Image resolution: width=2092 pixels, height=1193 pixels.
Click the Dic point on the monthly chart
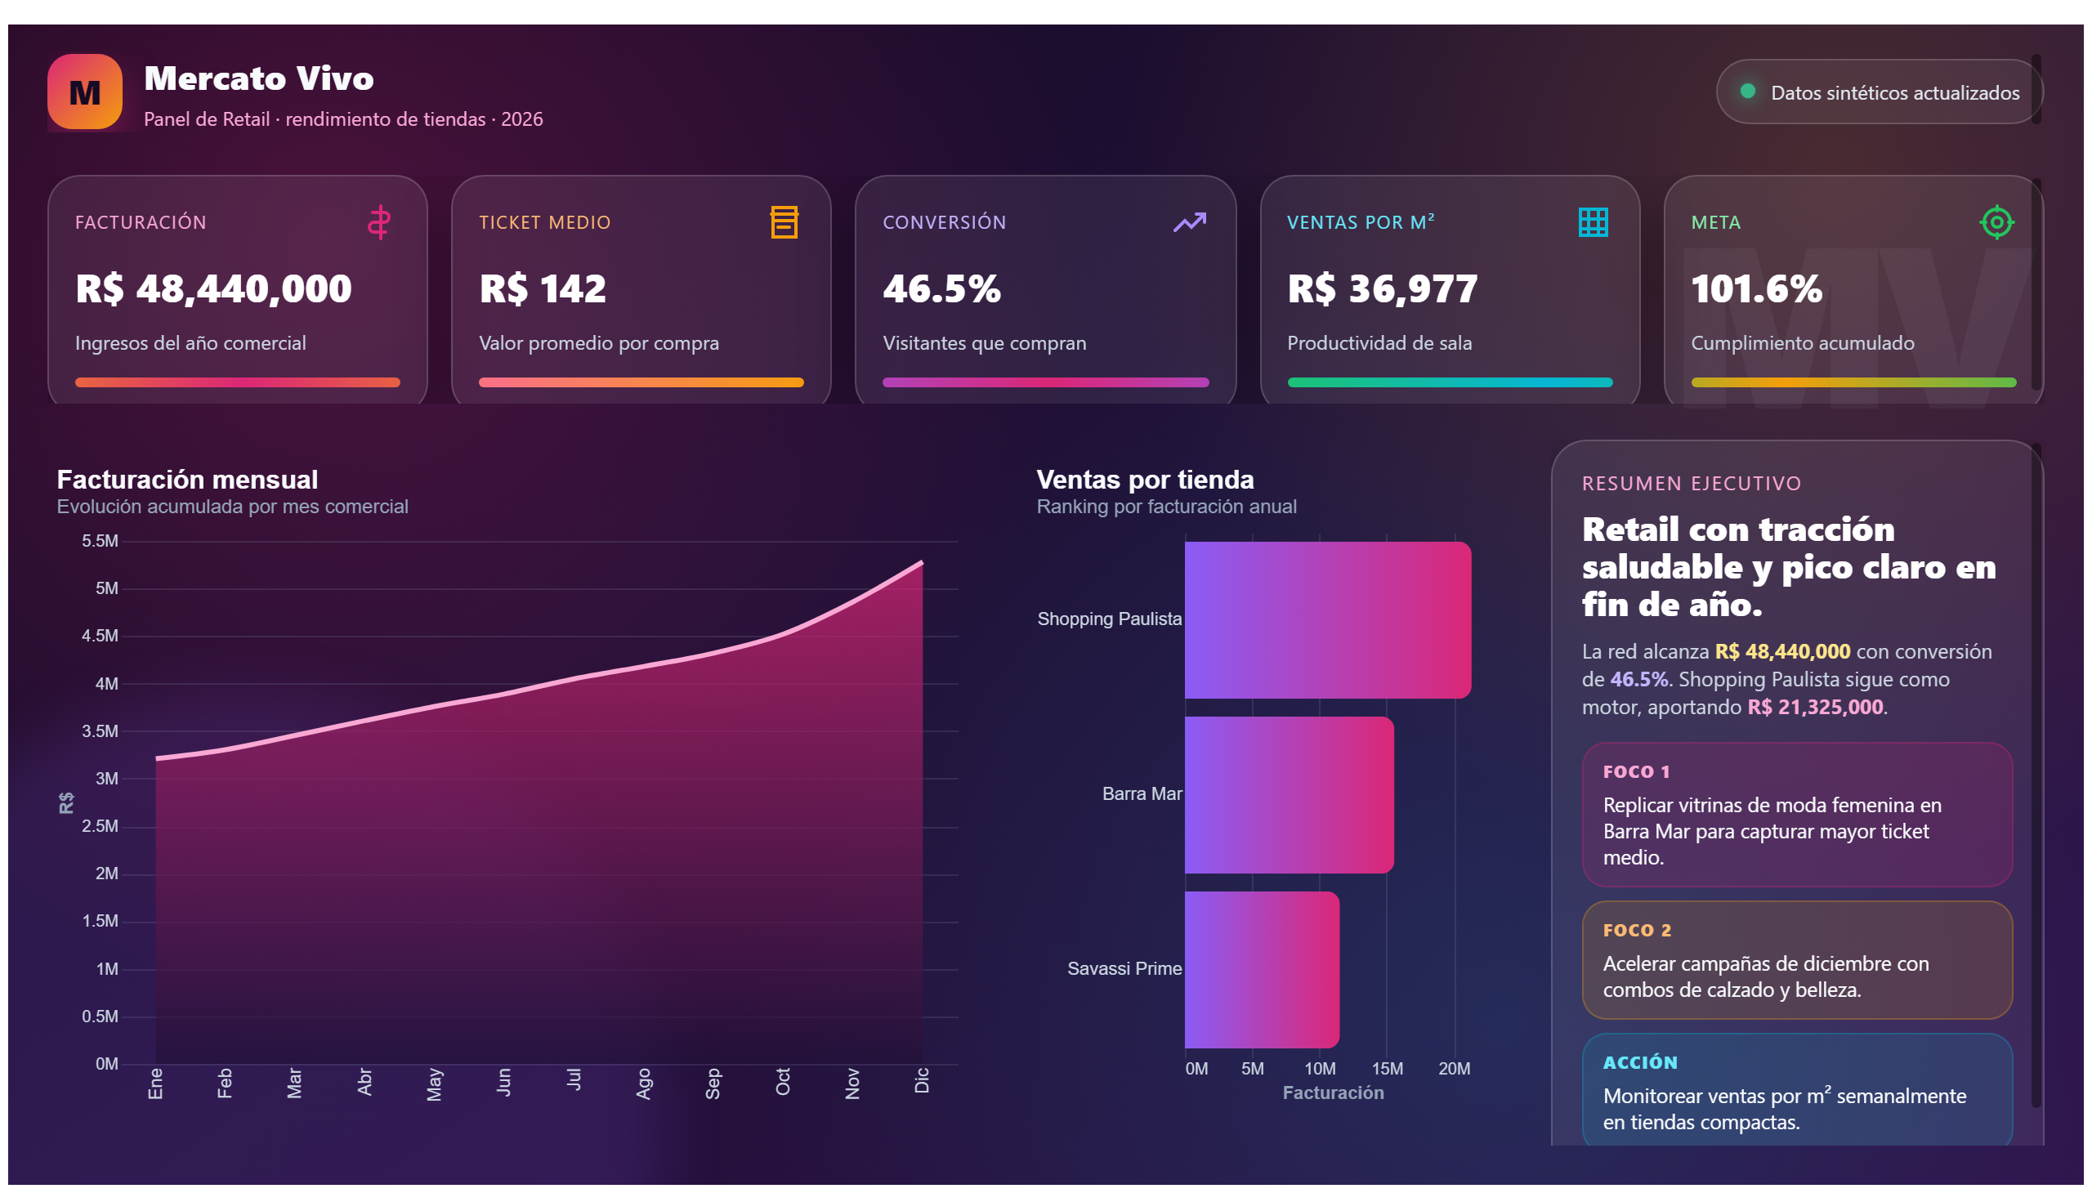pyautogui.click(x=922, y=562)
